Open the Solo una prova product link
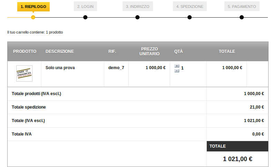 click(60, 68)
